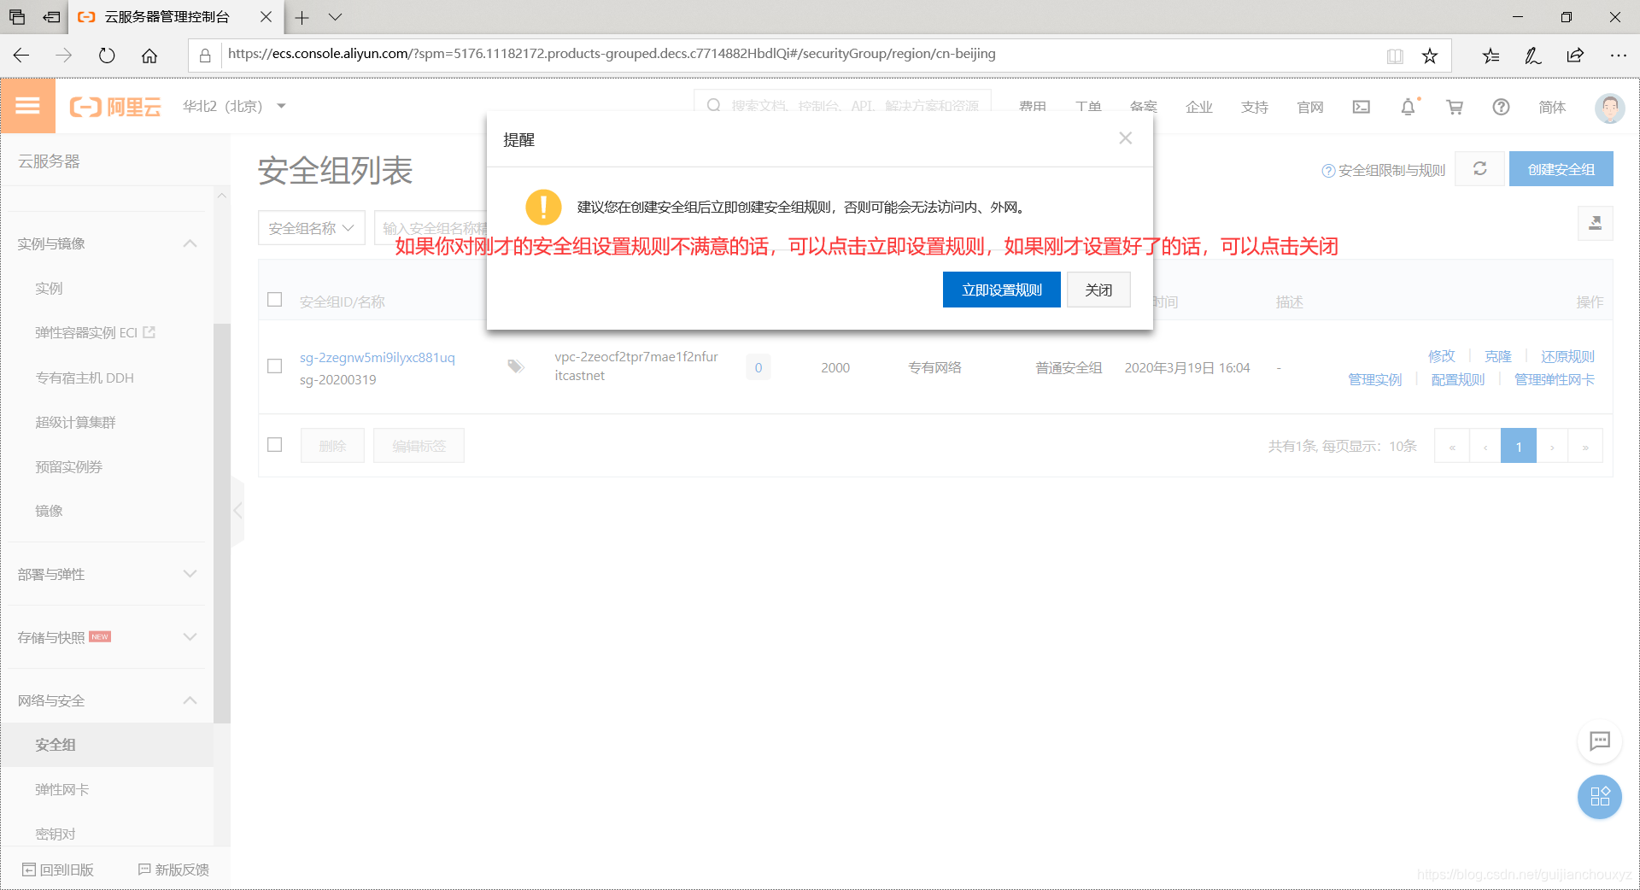Select all security groups header checkbox
Screen dimensions: 1640x890
tap(274, 300)
